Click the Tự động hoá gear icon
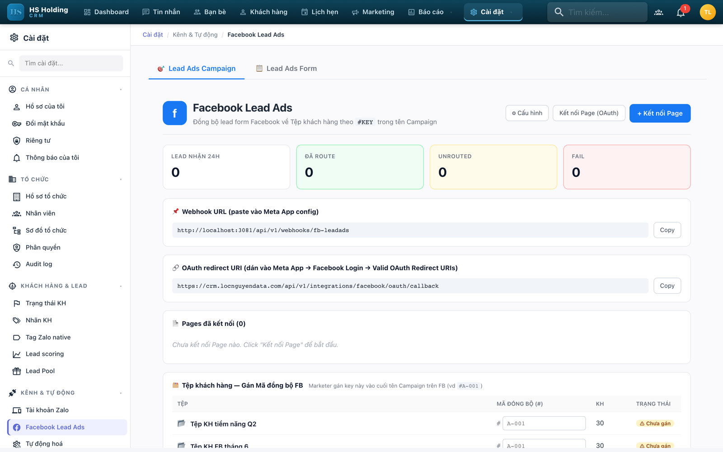The height and width of the screenshot is (452, 723). pyautogui.click(x=17, y=444)
